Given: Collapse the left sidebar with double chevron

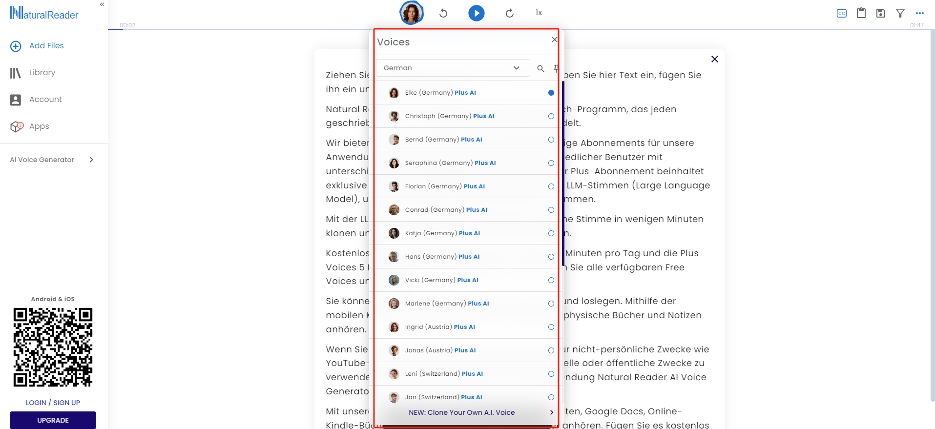Looking at the screenshot, I should (102, 4).
